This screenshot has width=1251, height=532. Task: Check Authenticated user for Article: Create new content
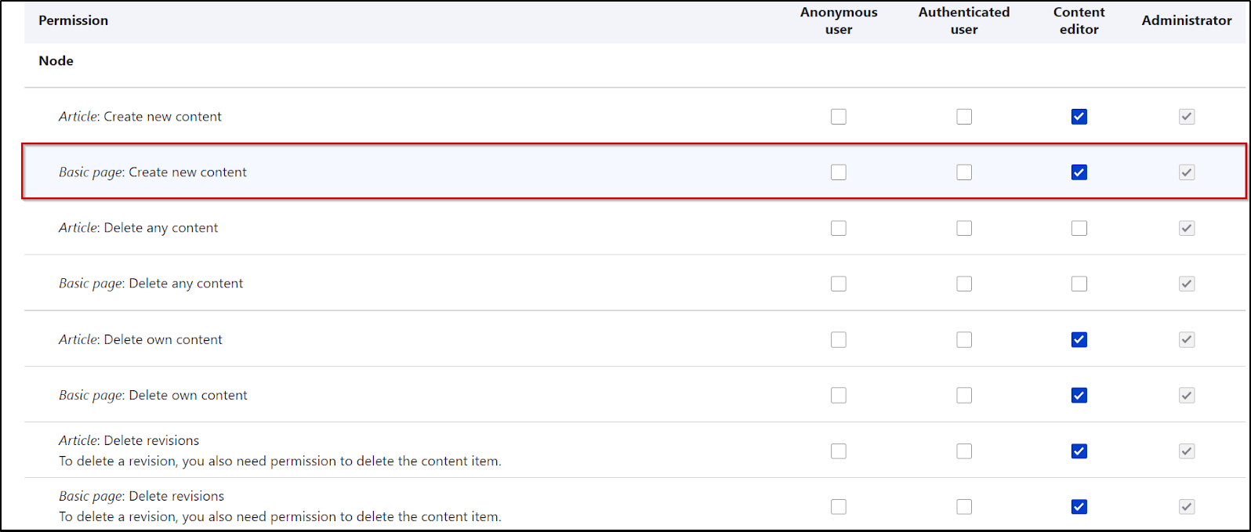(964, 117)
